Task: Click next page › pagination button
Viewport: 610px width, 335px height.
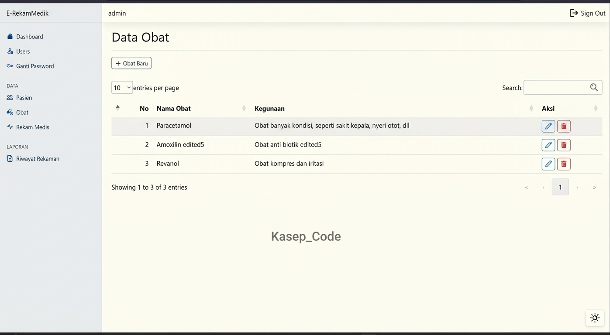Action: click(577, 187)
